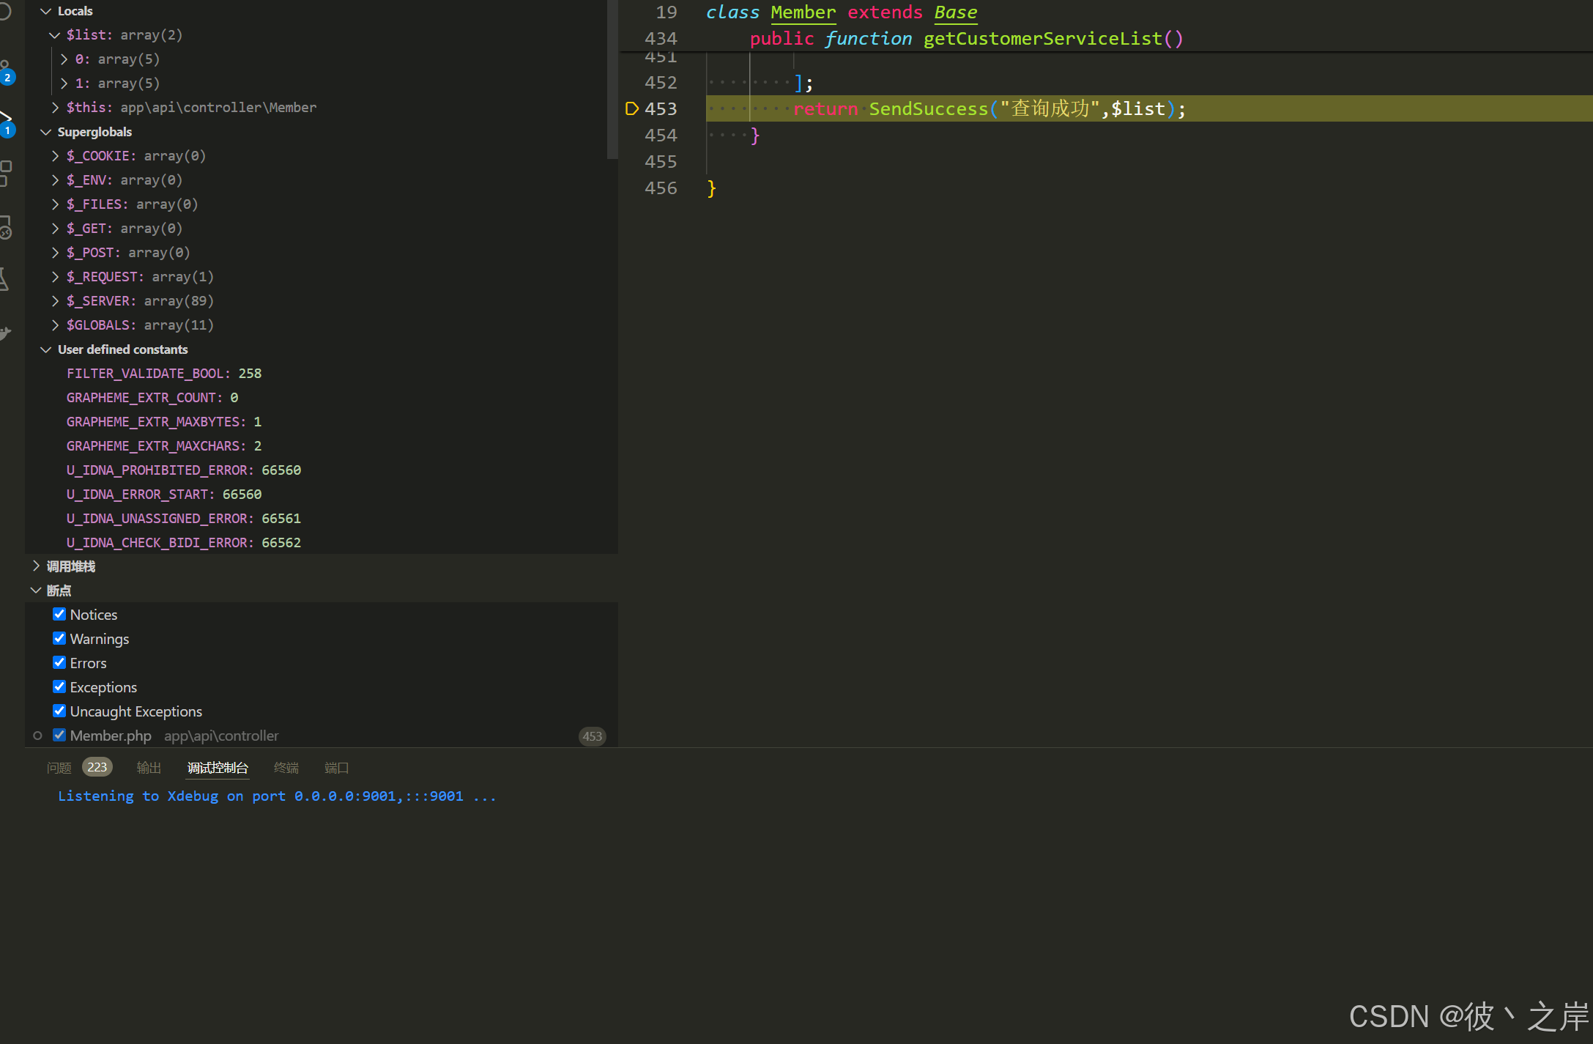1593x1044 pixels.
Task: Select constant U_IDNA_UNASSIGNED_ERROR: 66561
Action: pyautogui.click(x=184, y=519)
